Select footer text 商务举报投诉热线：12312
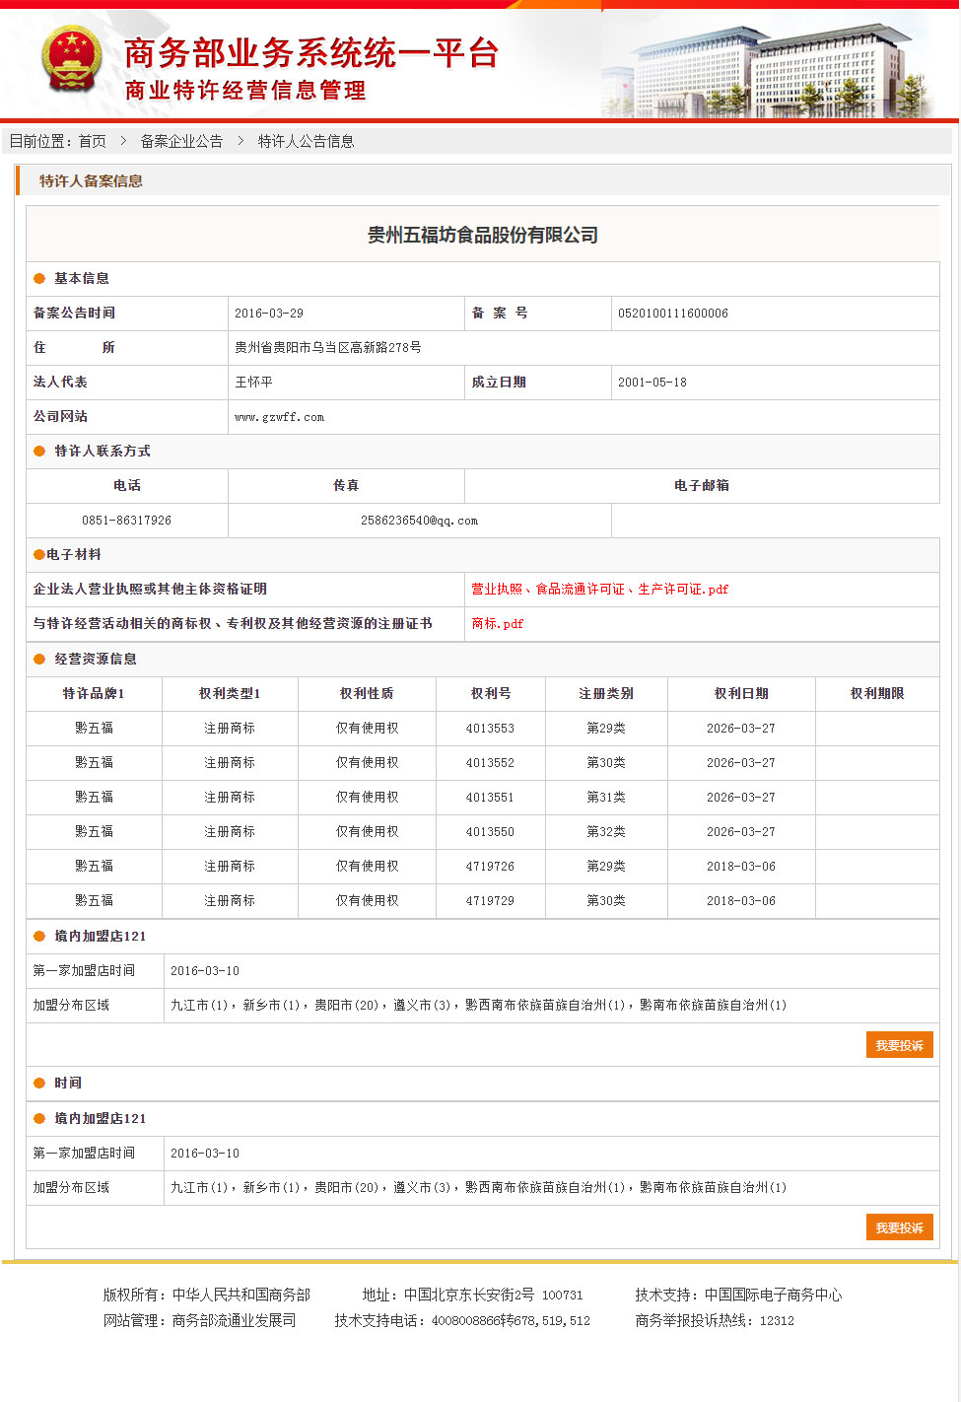961x1402 pixels. pos(715,1321)
